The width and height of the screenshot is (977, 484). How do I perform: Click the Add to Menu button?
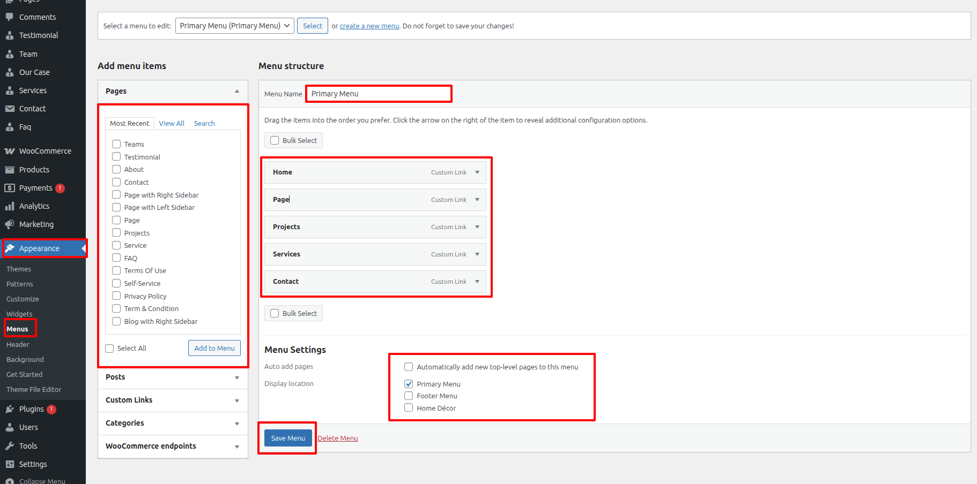pyautogui.click(x=214, y=349)
